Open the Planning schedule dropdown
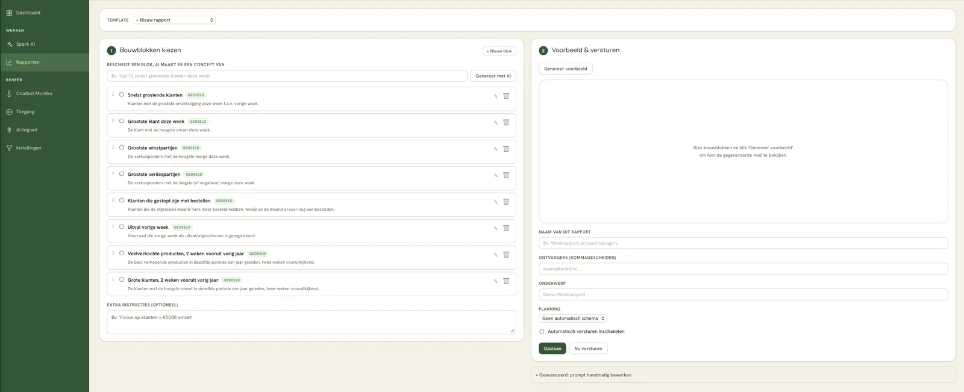Screen dimensions: 964x392 572,319
